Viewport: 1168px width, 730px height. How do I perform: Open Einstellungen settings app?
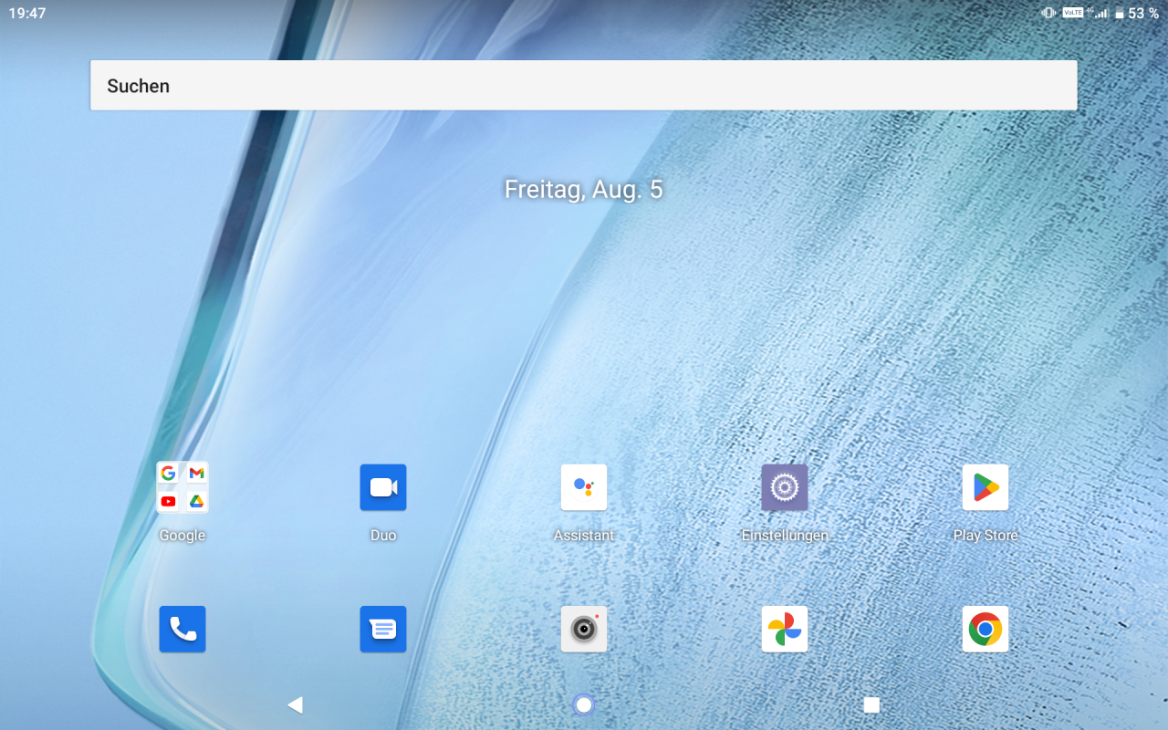(785, 487)
